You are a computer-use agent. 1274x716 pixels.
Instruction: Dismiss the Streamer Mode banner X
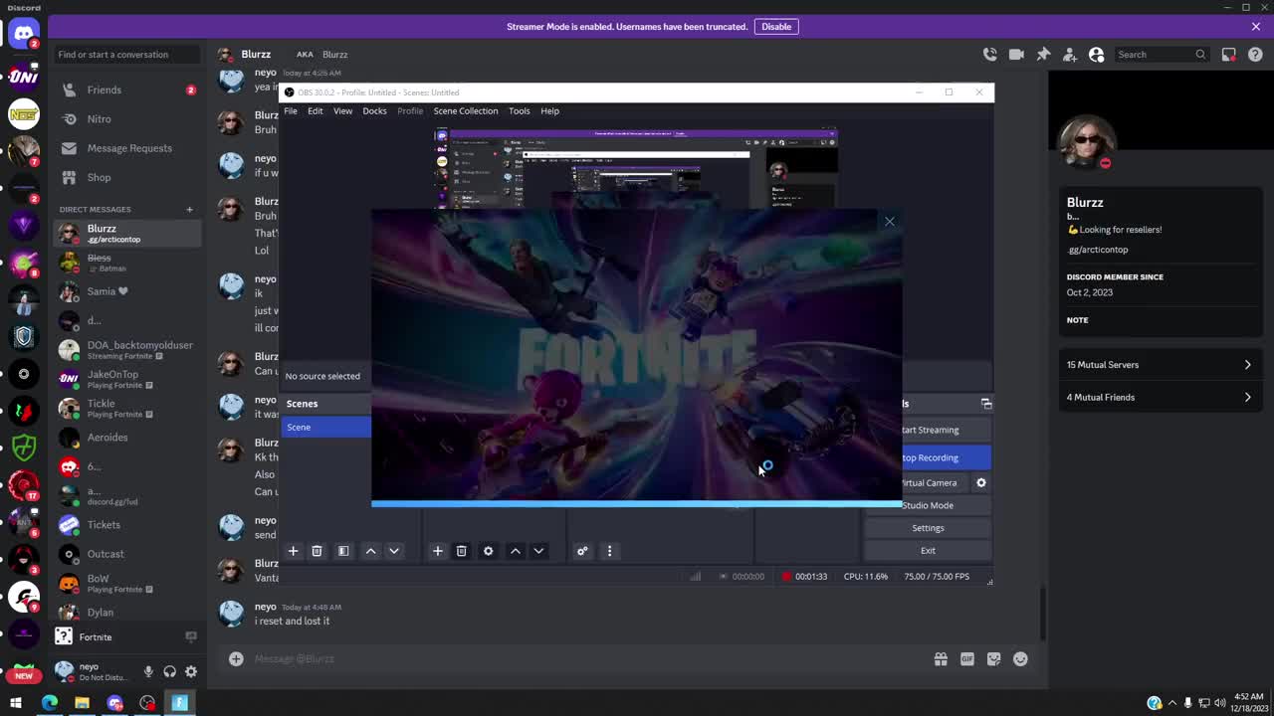[x=1256, y=27]
